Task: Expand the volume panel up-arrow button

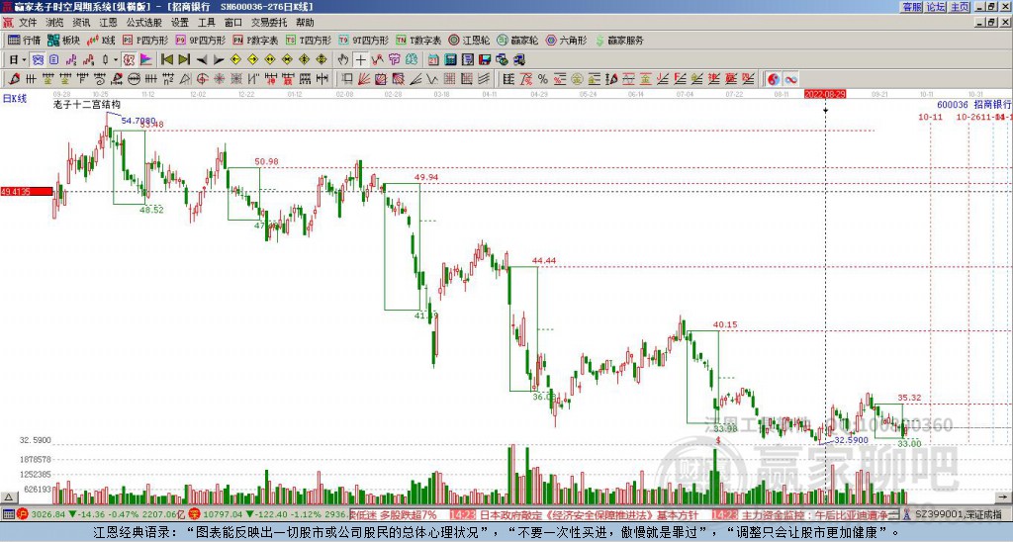Action: (8, 497)
